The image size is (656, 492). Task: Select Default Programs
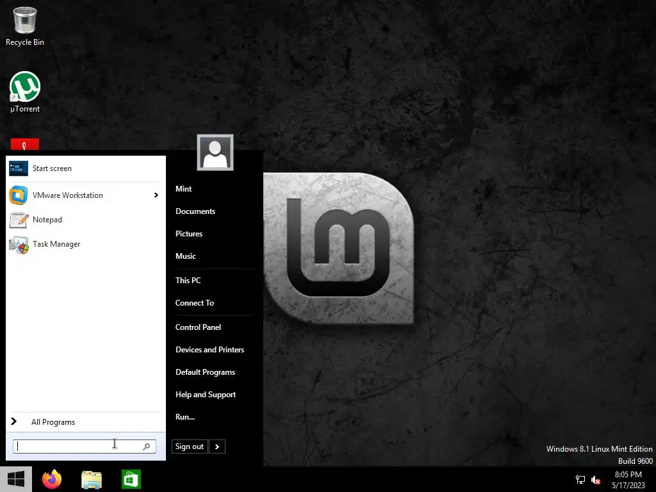pos(206,372)
